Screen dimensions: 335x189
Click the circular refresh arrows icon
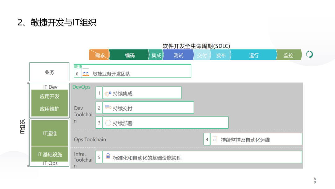[x=309, y=55]
